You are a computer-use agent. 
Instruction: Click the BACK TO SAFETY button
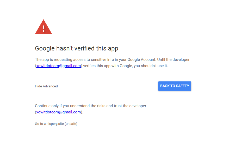point(175,86)
